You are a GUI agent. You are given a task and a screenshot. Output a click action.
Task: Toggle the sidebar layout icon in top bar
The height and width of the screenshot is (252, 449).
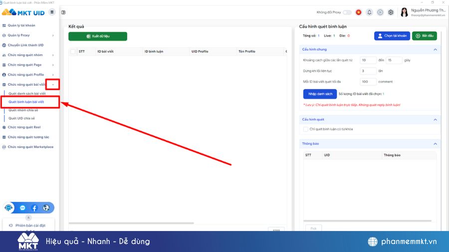(x=63, y=12)
